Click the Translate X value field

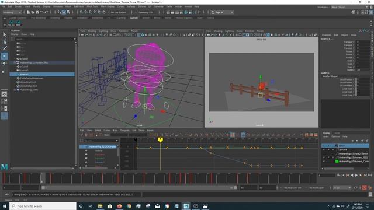click(363, 42)
